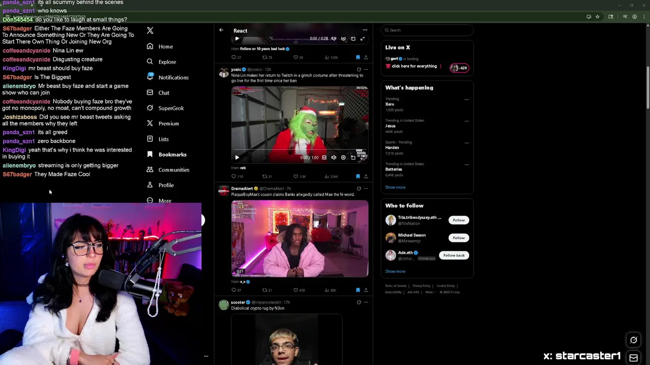650x365 pixels.
Task: Show more under Who to follow
Action: click(x=395, y=271)
